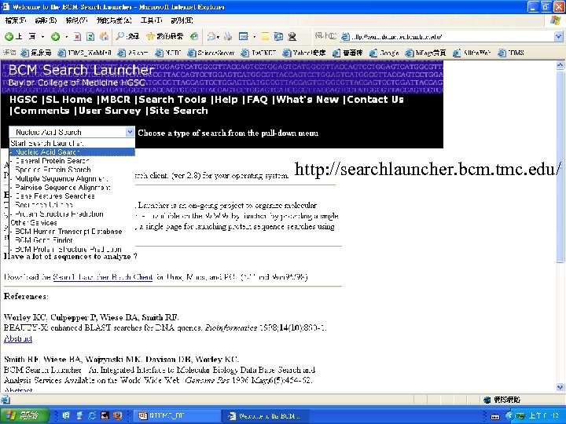Select Protein Structure Prediction option
The image size is (566, 424).
(72, 214)
